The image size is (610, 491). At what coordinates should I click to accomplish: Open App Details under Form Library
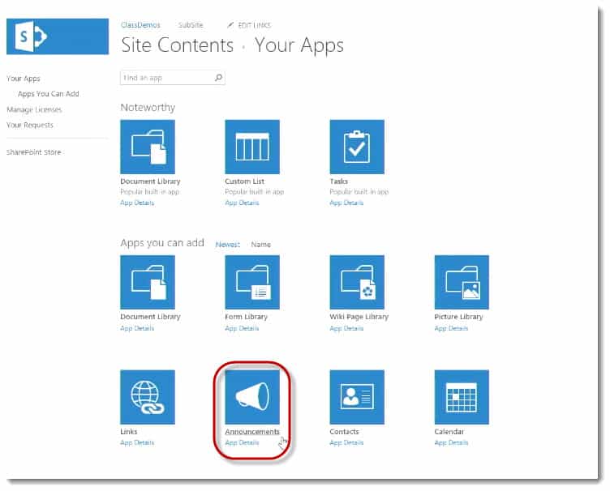[x=242, y=328]
